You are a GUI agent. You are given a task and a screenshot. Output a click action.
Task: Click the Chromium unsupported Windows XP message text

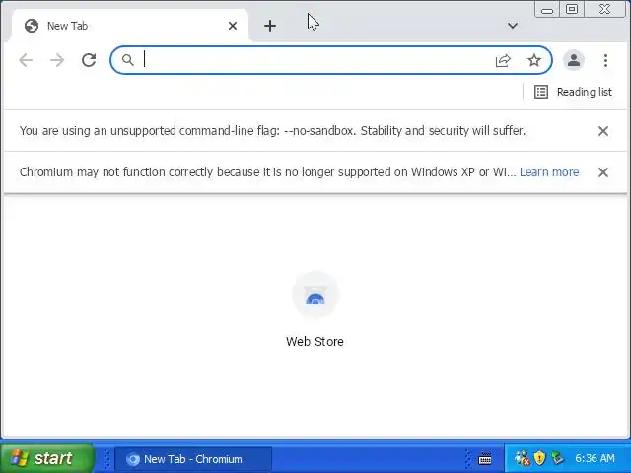tap(267, 172)
